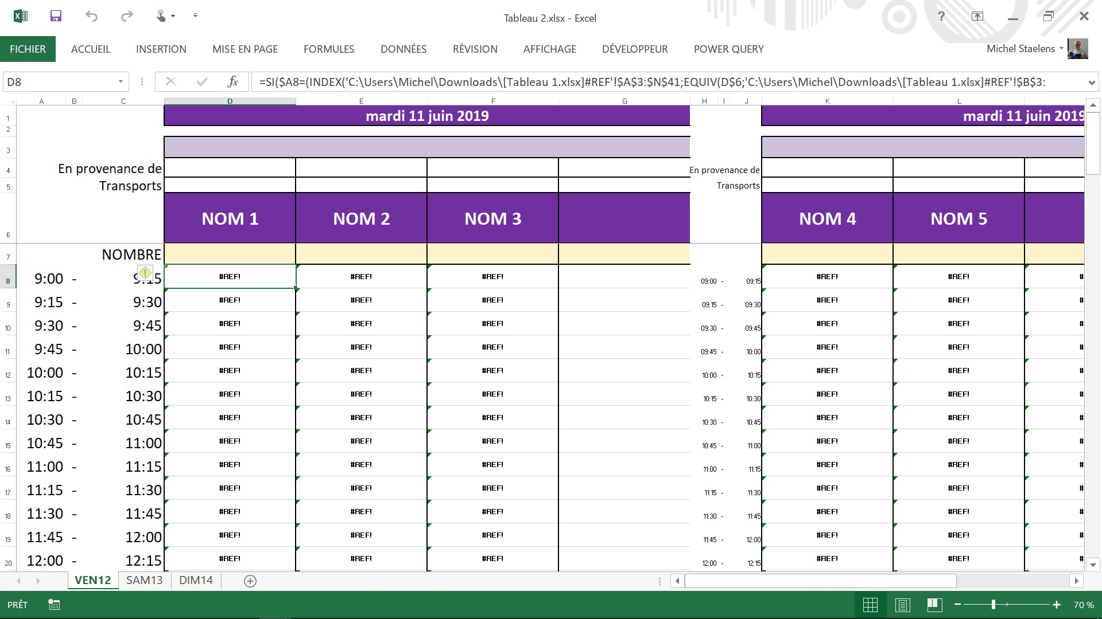Click the zoom slider handle
This screenshot has width=1102, height=619.
point(993,605)
